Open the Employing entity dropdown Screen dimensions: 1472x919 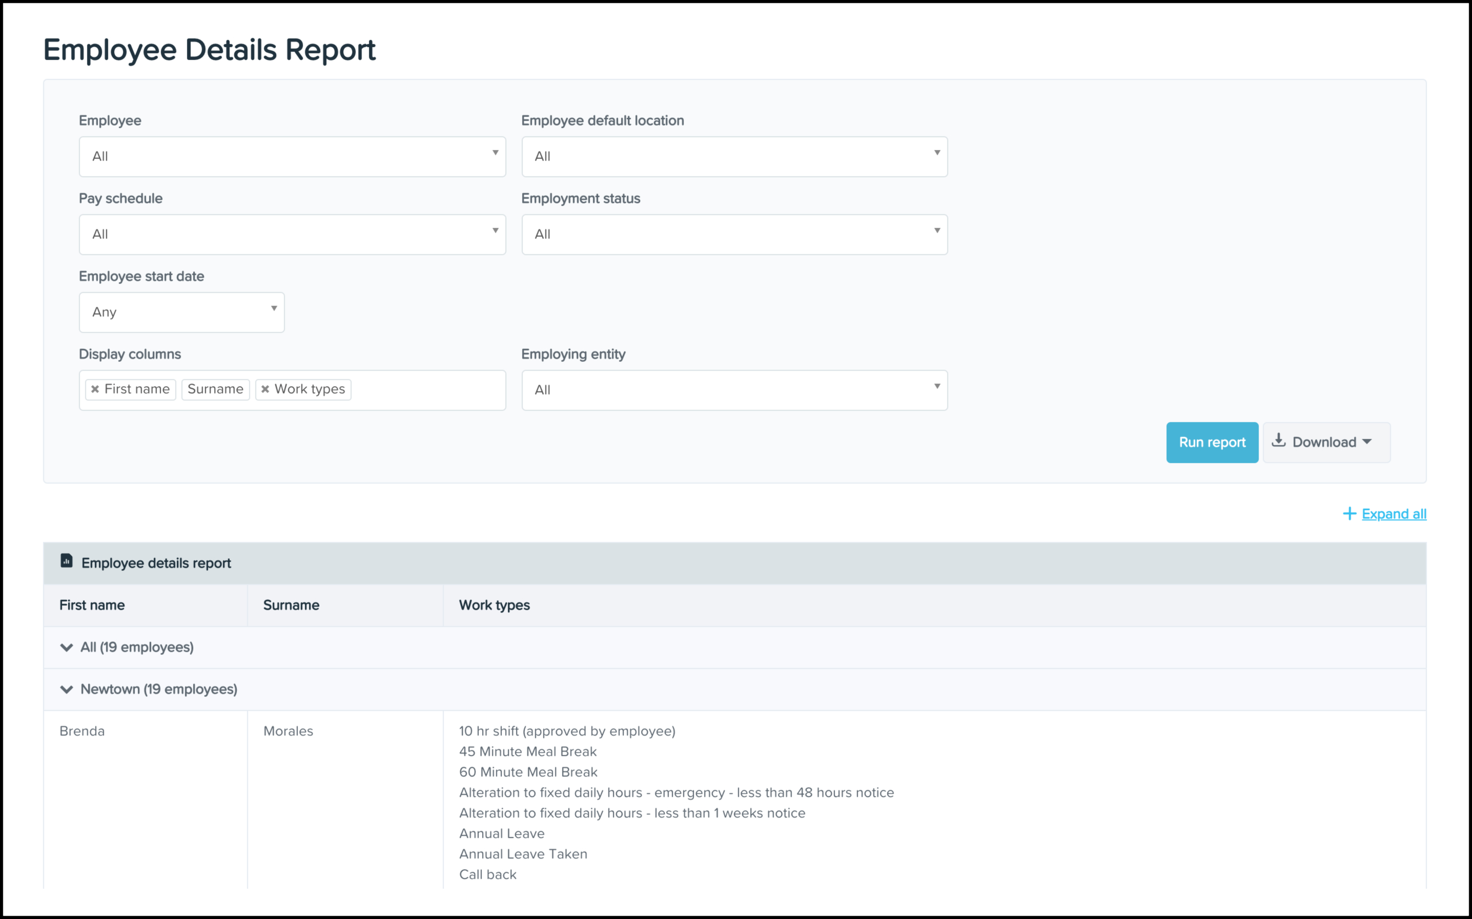[734, 390]
